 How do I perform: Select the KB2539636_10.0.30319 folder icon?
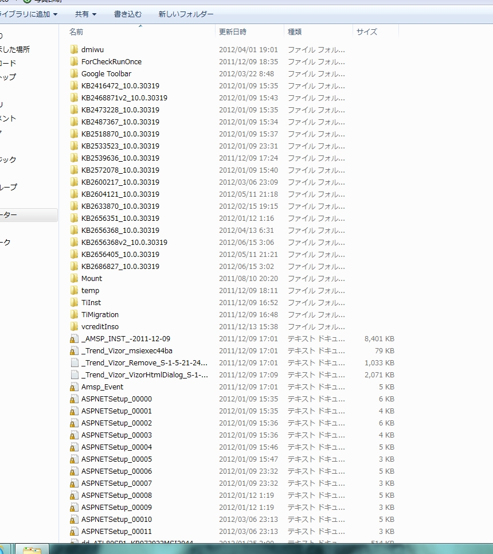coord(74,158)
